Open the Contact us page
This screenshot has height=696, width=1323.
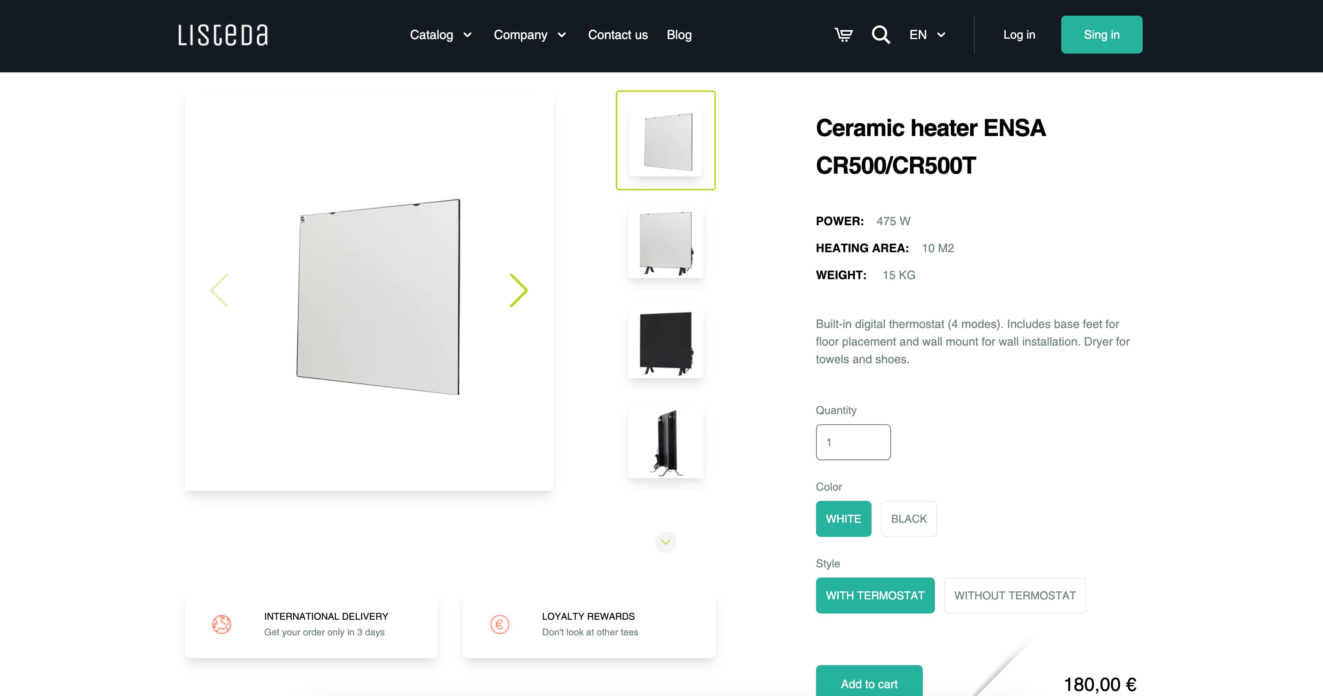click(618, 35)
